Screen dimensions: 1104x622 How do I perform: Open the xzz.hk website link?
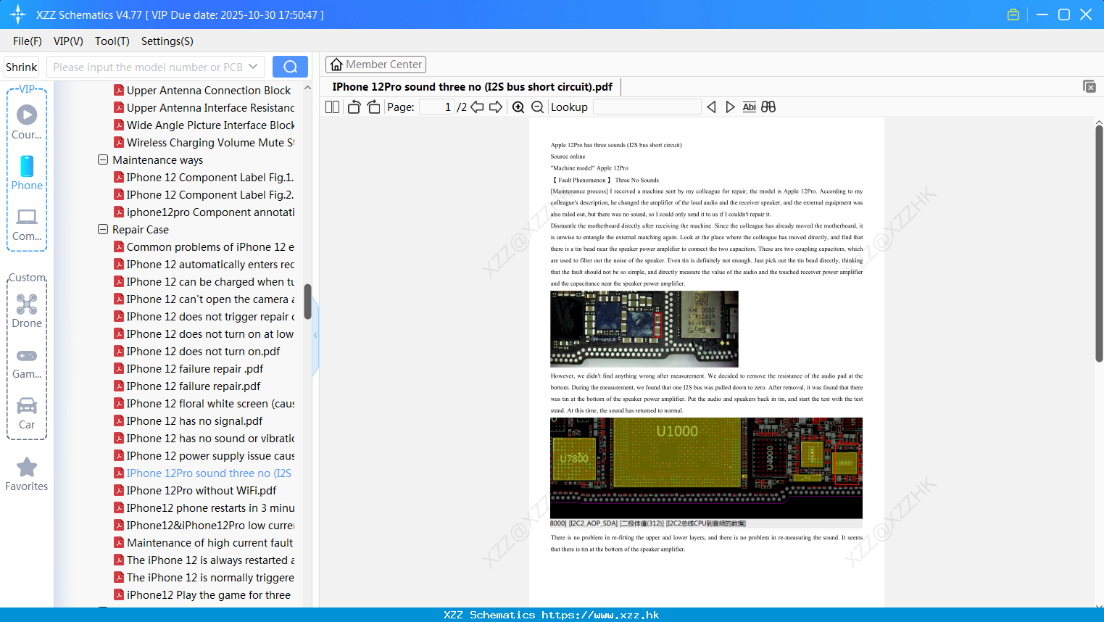click(600, 615)
